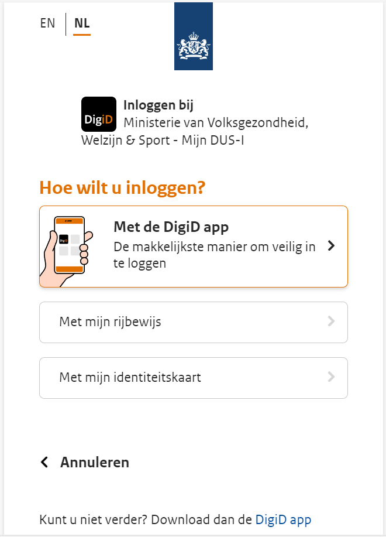Click the black DigiD logo icon

click(x=98, y=114)
